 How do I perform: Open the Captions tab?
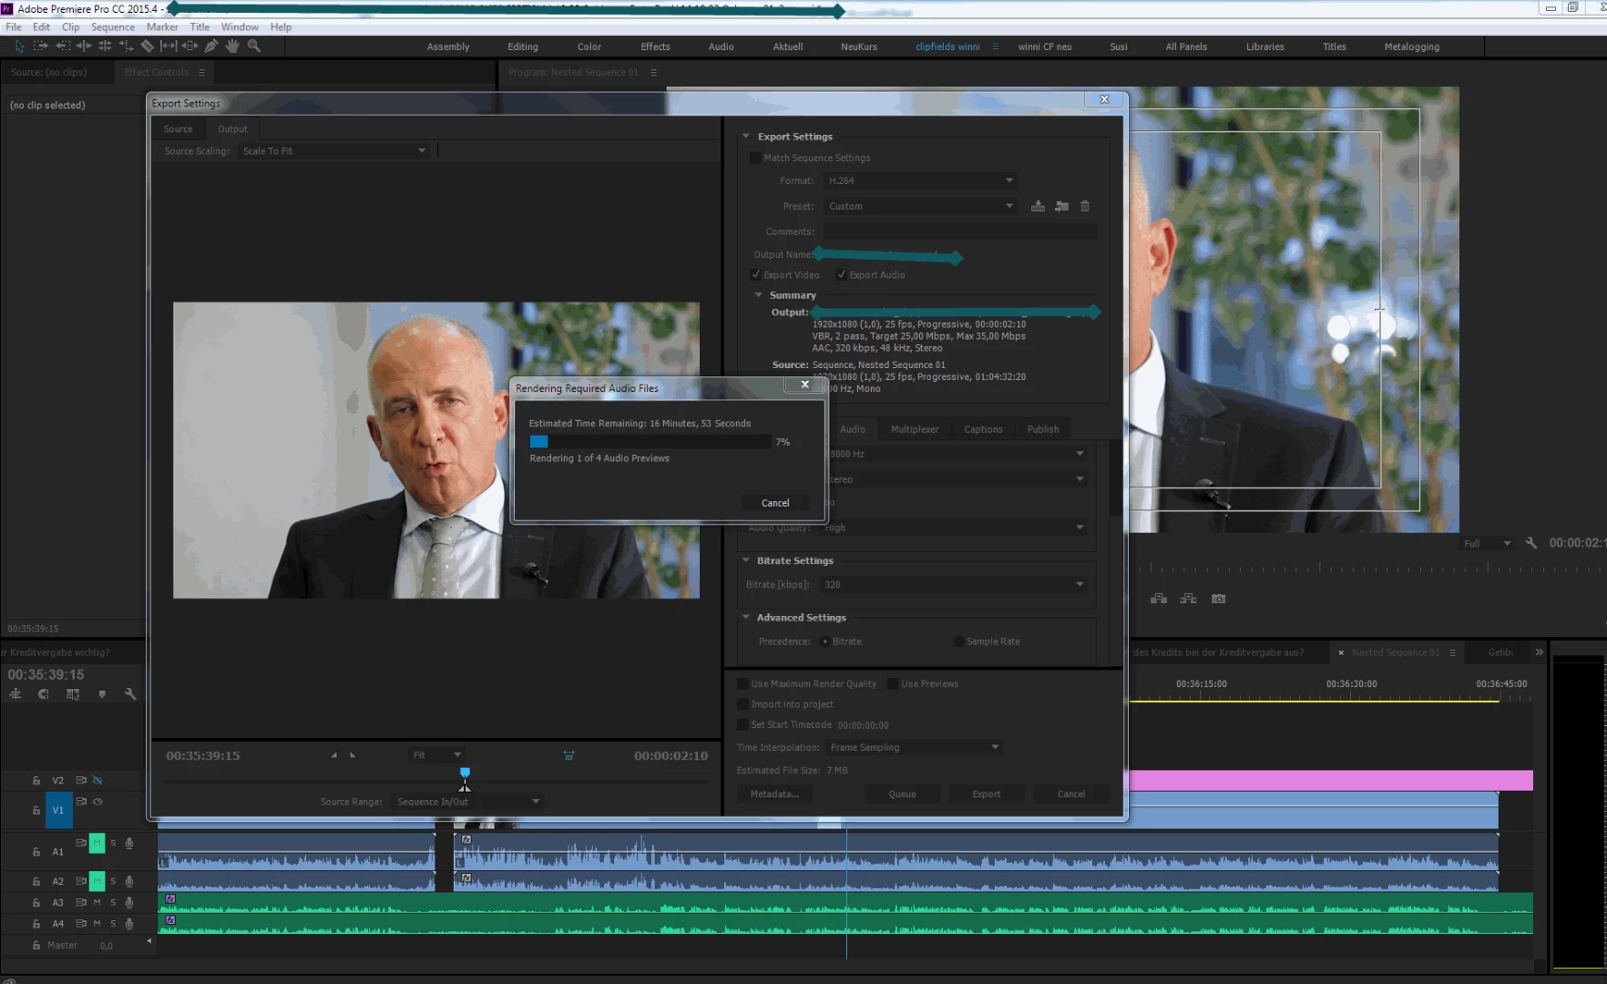[x=983, y=429]
